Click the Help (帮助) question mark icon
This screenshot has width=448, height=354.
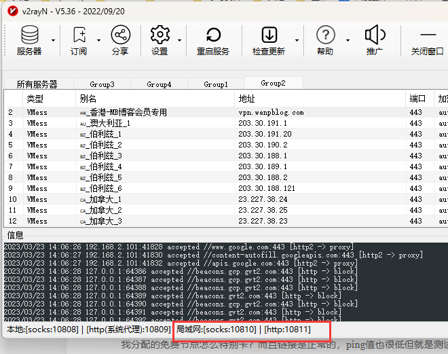[x=325, y=35]
